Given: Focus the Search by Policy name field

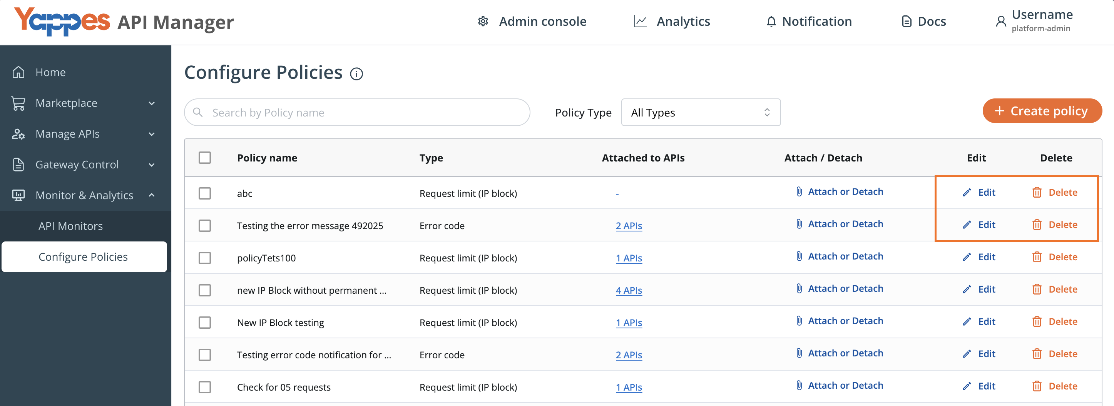Looking at the screenshot, I should tap(357, 112).
